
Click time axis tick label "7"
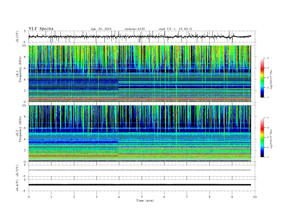coord(187,197)
